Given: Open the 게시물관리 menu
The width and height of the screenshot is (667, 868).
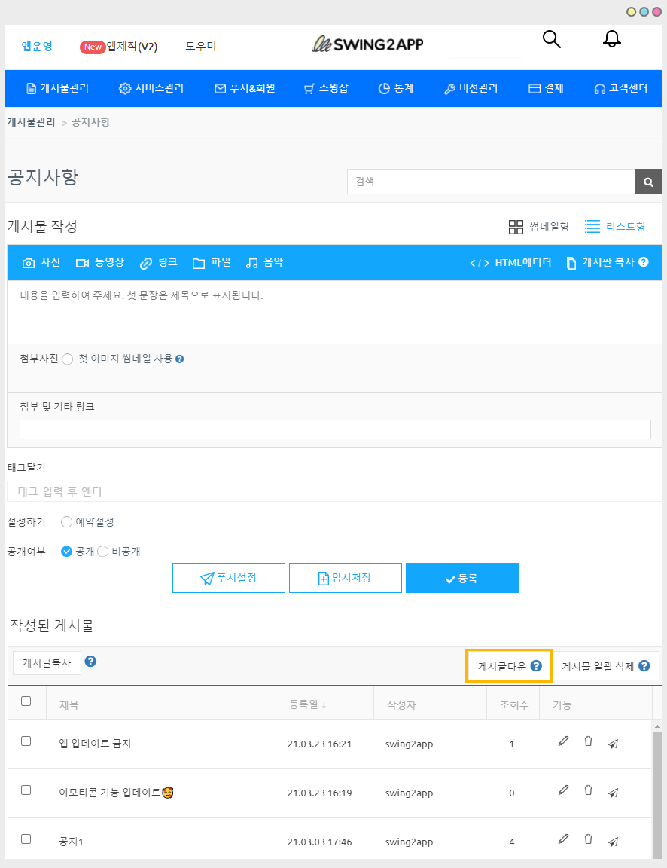Looking at the screenshot, I should [57, 88].
